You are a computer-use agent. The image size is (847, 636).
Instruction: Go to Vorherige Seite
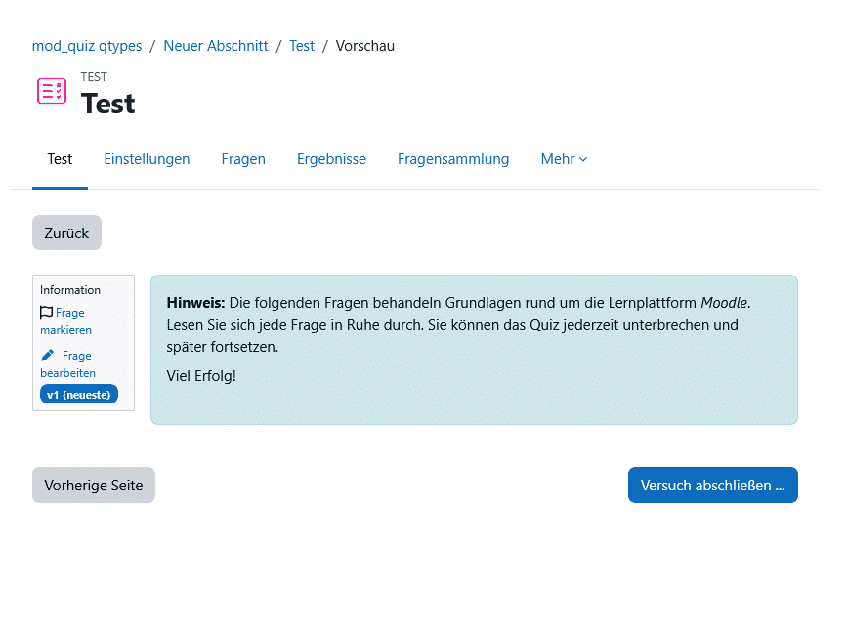(x=94, y=486)
